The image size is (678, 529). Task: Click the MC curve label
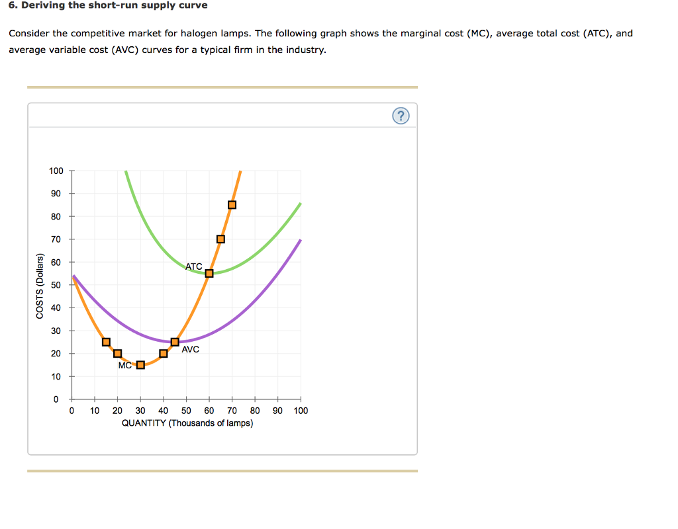124,364
